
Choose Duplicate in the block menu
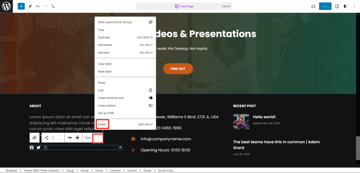tap(104, 37)
